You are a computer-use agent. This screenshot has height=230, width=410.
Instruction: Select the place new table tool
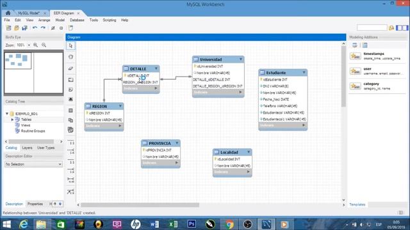[x=70, y=111]
